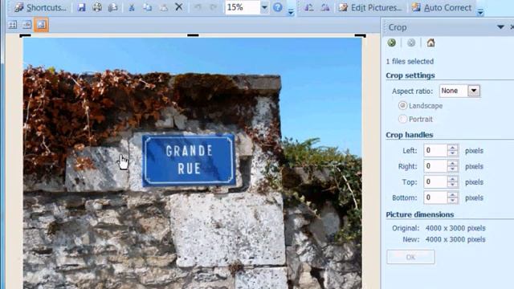Click the Copy icon

(147, 7)
